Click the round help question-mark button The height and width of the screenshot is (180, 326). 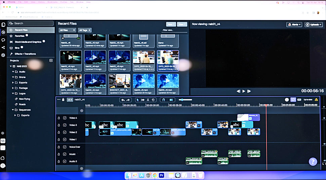coord(313,162)
